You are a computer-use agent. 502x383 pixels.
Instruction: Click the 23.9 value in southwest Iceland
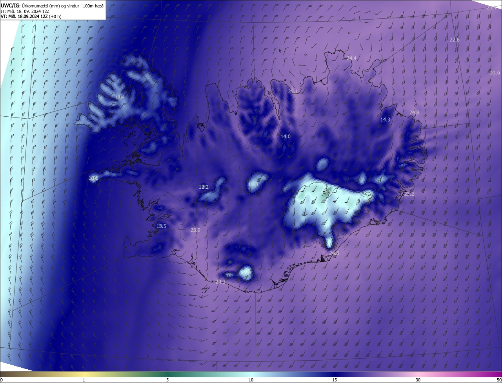click(195, 230)
